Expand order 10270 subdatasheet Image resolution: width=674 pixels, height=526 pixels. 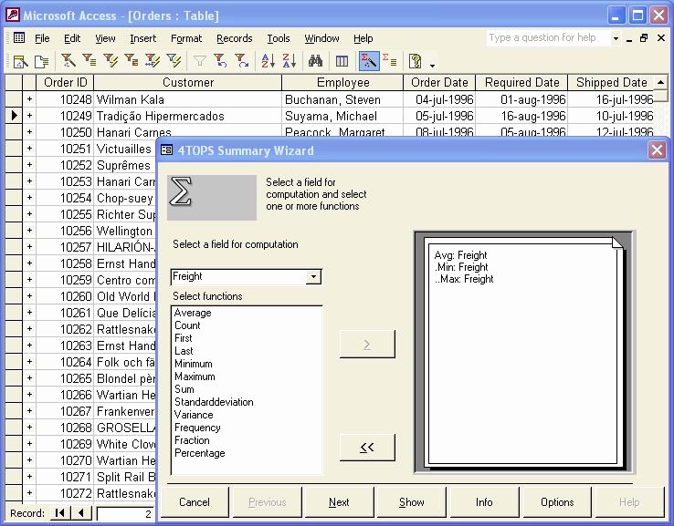29,460
